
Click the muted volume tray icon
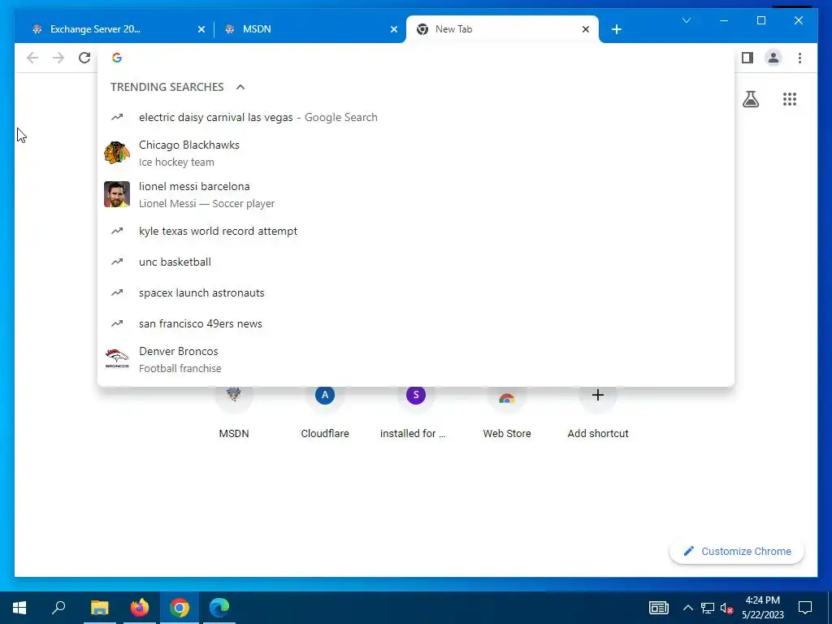727,608
